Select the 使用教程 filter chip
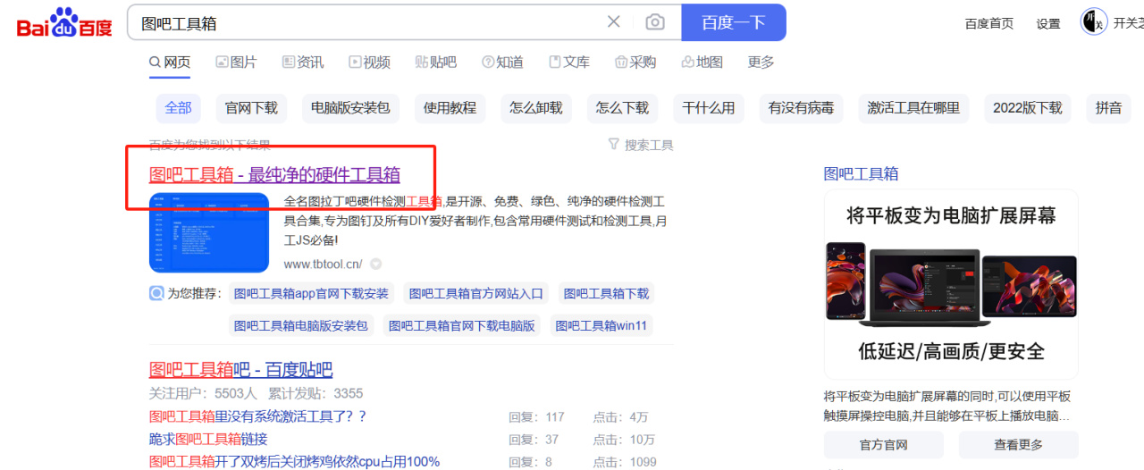 click(x=450, y=107)
